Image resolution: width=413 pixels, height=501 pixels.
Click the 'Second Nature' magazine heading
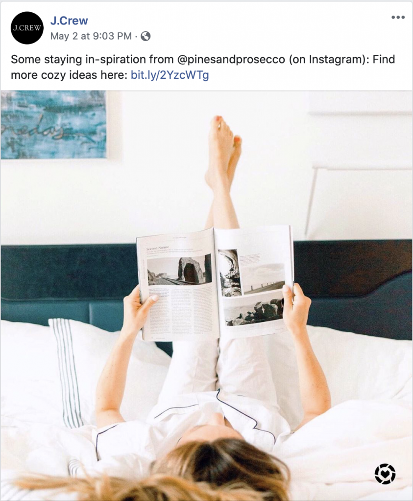[157, 248]
